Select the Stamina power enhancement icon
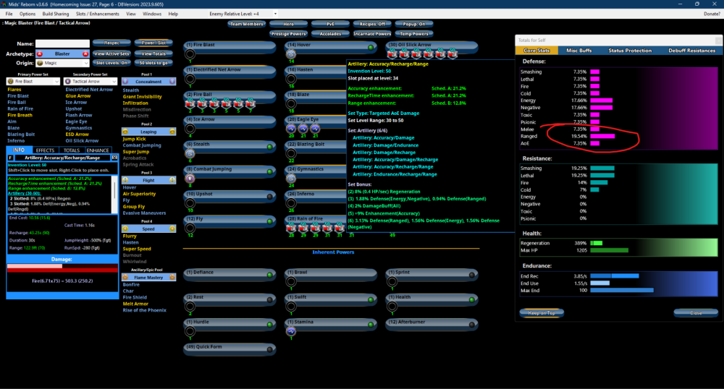The width and height of the screenshot is (724, 389). click(x=291, y=330)
